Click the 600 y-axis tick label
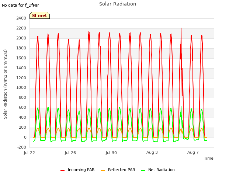Screen dimensions: 236x177 [22, 108]
